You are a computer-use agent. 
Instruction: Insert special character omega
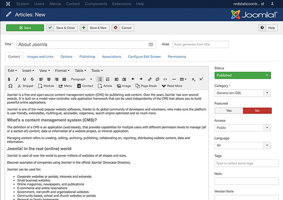pos(11,86)
